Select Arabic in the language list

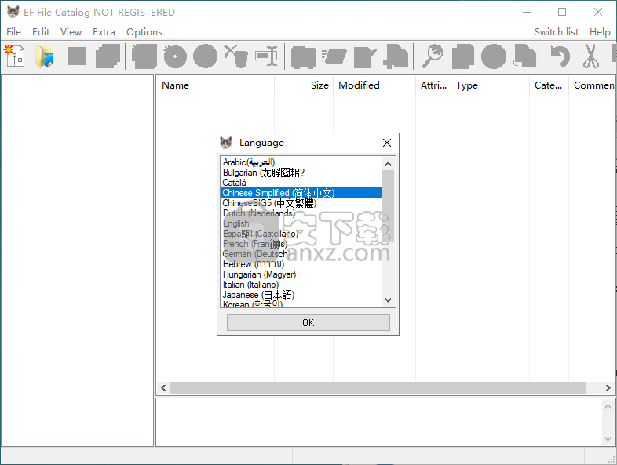click(301, 162)
